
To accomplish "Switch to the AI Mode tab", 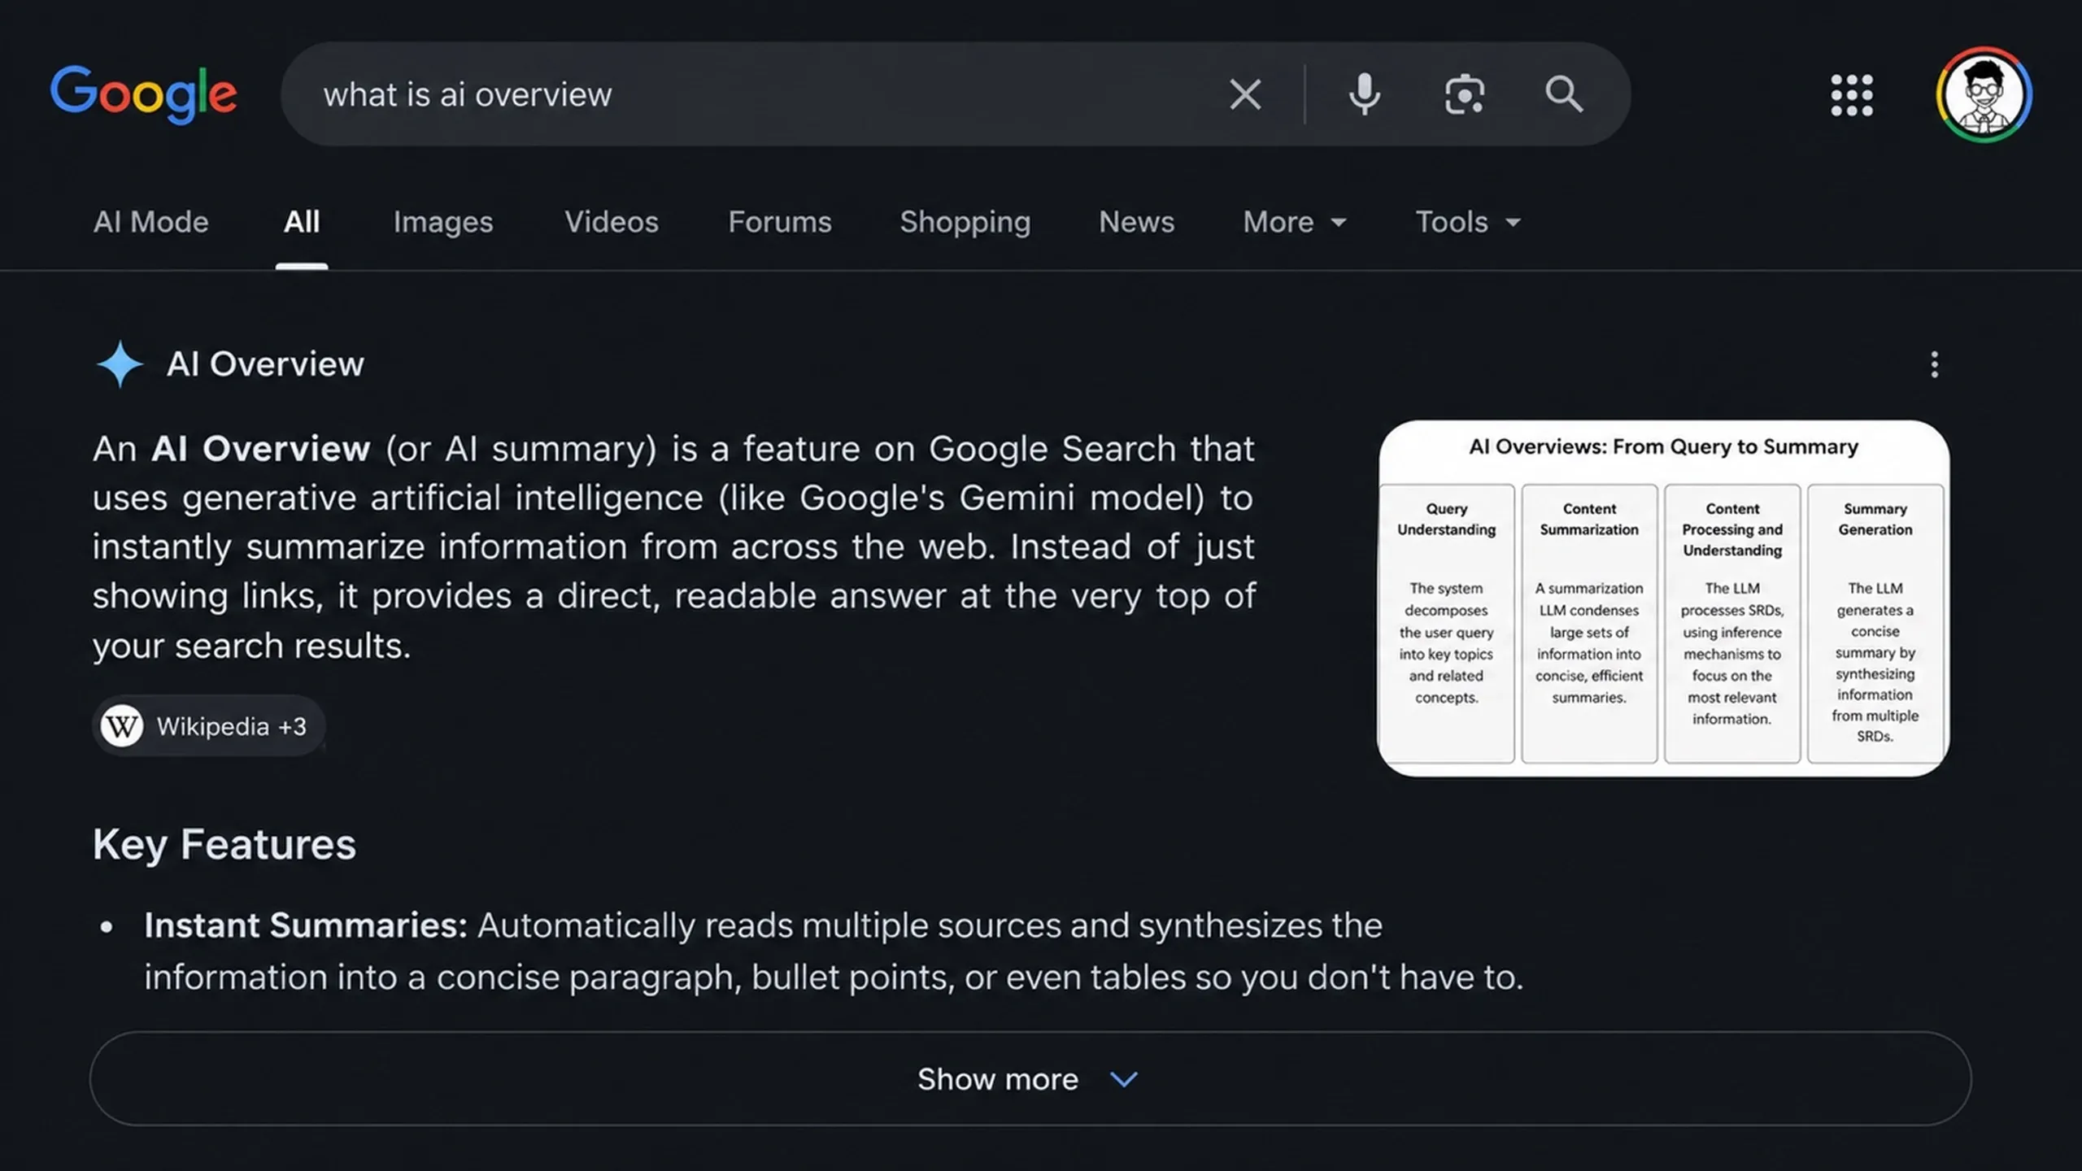I will tap(150, 222).
